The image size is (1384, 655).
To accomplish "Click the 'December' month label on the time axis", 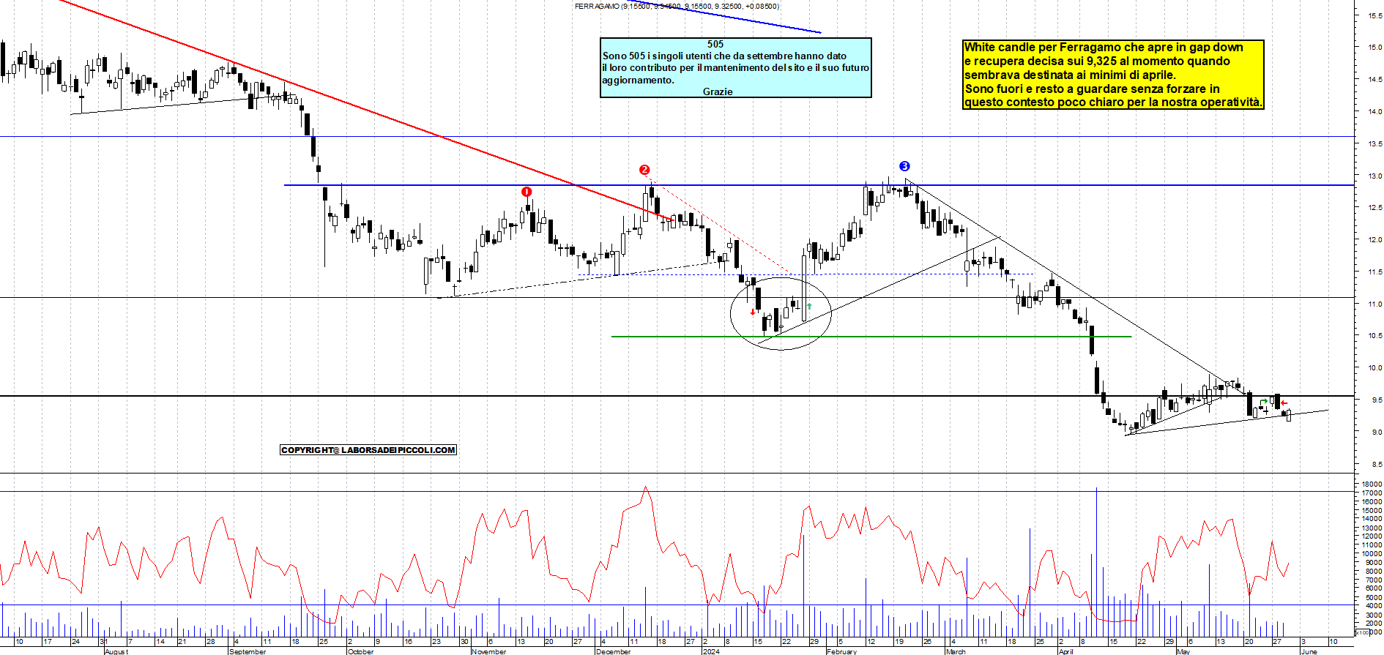I will [613, 651].
